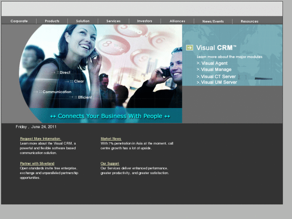Open the Our Support link

click(110, 164)
